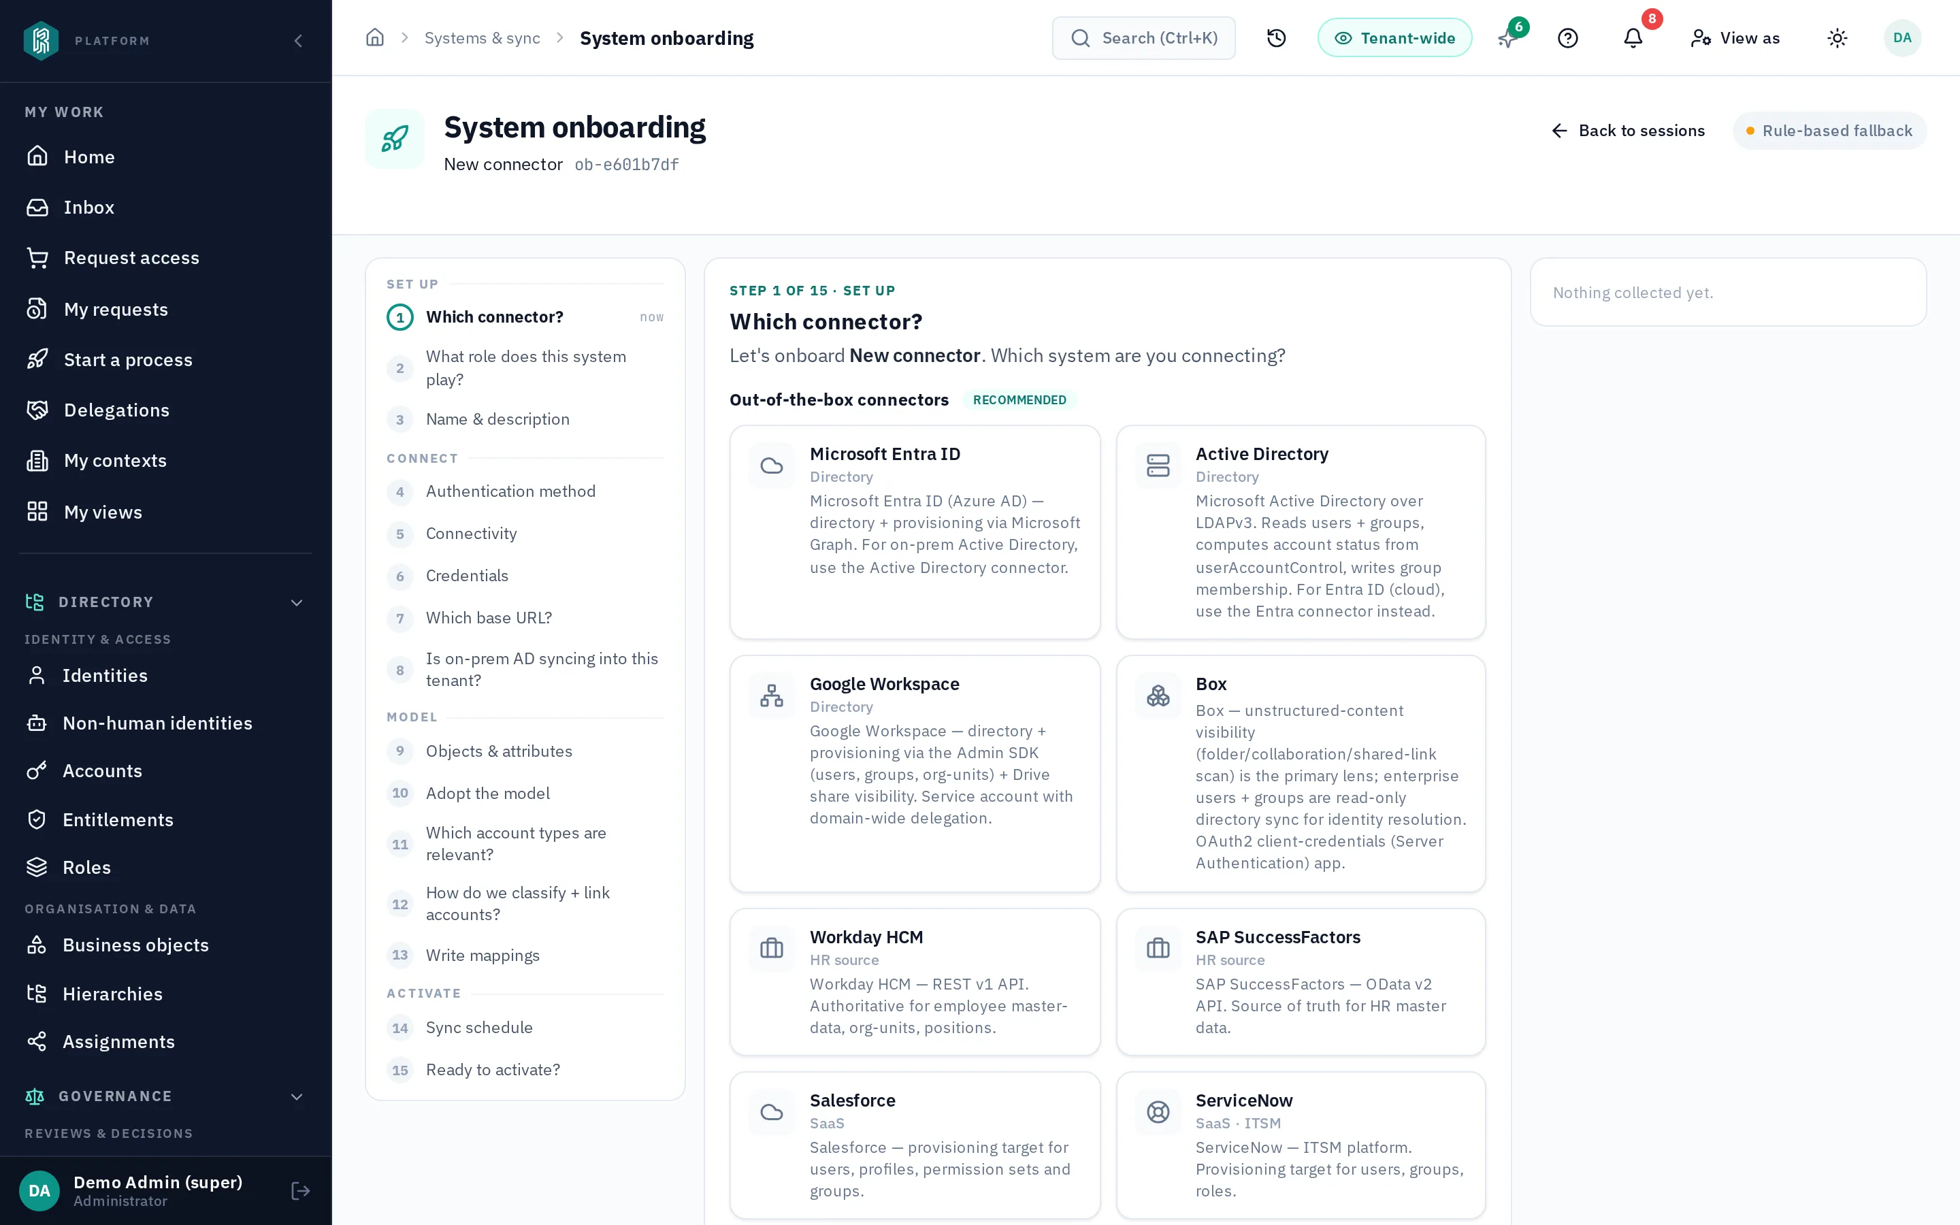Select step 4 Authentication method
The height and width of the screenshot is (1225, 1960).
[x=525, y=491]
